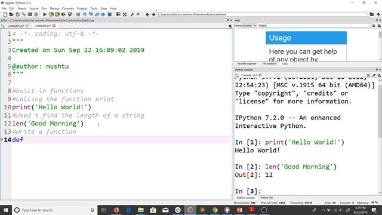The width and height of the screenshot is (382, 215).
Task: Click the Run selection icon
Action: [x=64, y=14]
